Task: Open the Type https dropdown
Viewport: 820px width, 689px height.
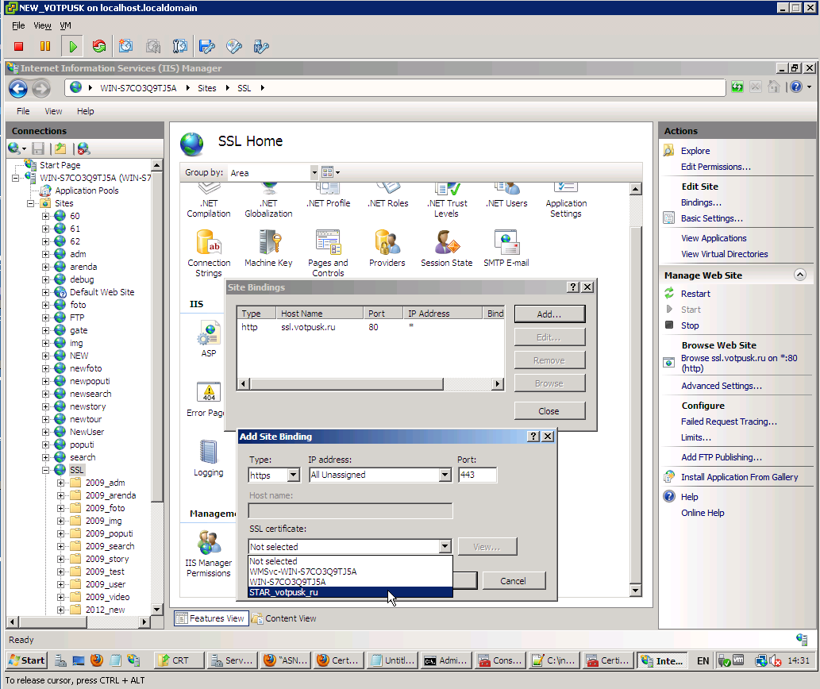Action: (294, 475)
